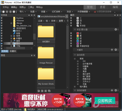Toggle the easy-select marker beside 未评级
Screen dimensions: 122x111
tap(71, 26)
